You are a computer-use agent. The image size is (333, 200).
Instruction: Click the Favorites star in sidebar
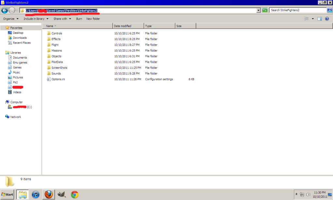pyautogui.click(x=7, y=28)
